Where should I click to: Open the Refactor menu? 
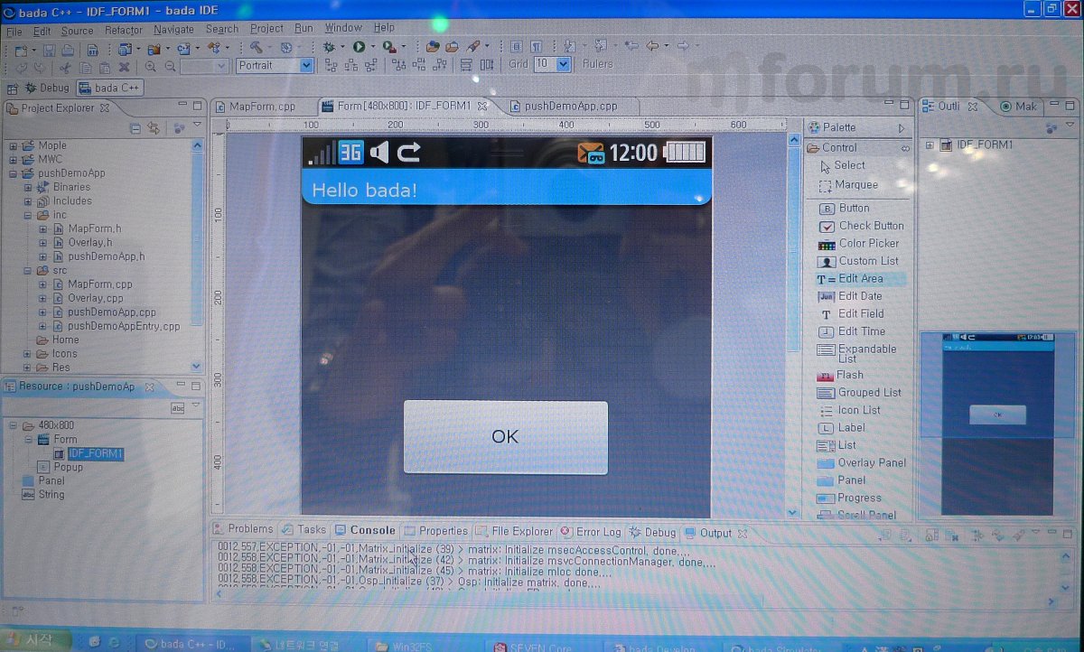click(124, 30)
